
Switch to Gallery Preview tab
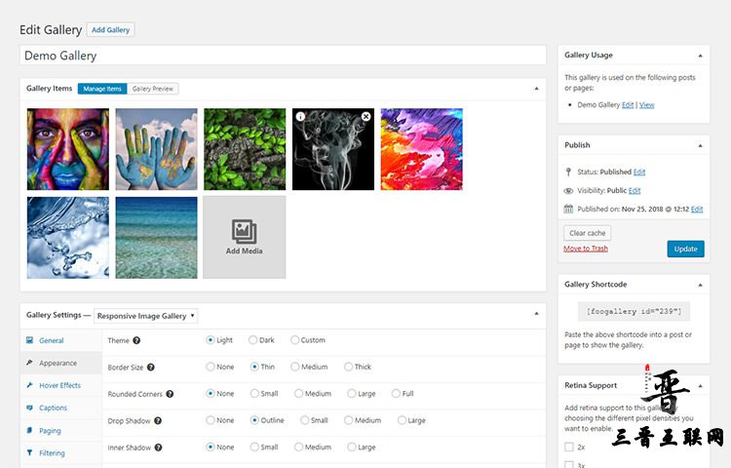point(152,89)
